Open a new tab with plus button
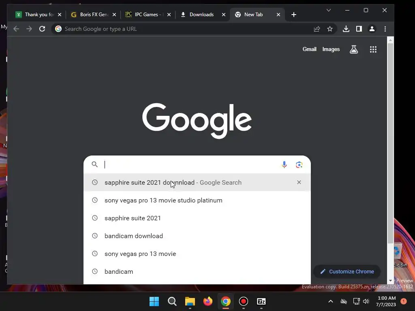415x311 pixels. (294, 15)
